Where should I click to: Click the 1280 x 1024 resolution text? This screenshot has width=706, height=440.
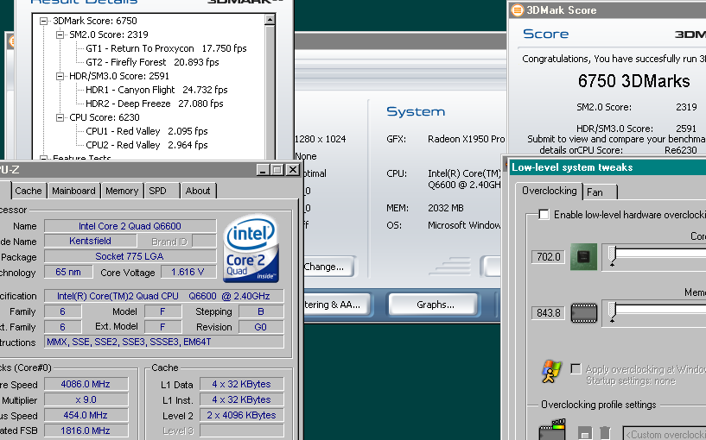[x=320, y=139]
